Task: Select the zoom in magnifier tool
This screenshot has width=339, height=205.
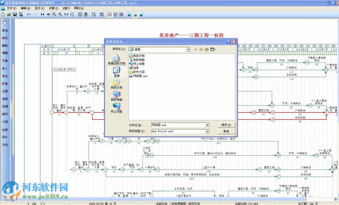Action: click(x=60, y=15)
